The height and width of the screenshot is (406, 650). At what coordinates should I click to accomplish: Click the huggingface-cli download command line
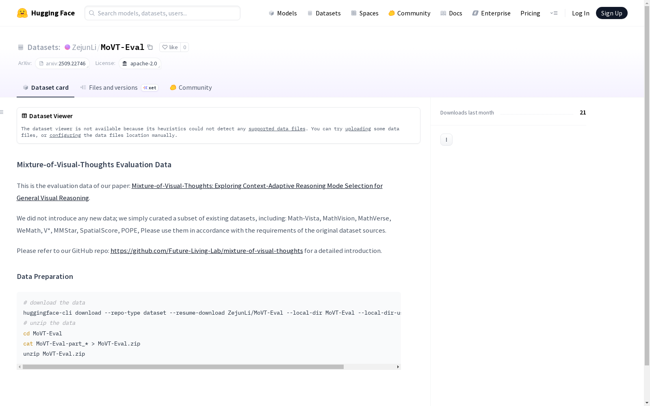point(212,313)
